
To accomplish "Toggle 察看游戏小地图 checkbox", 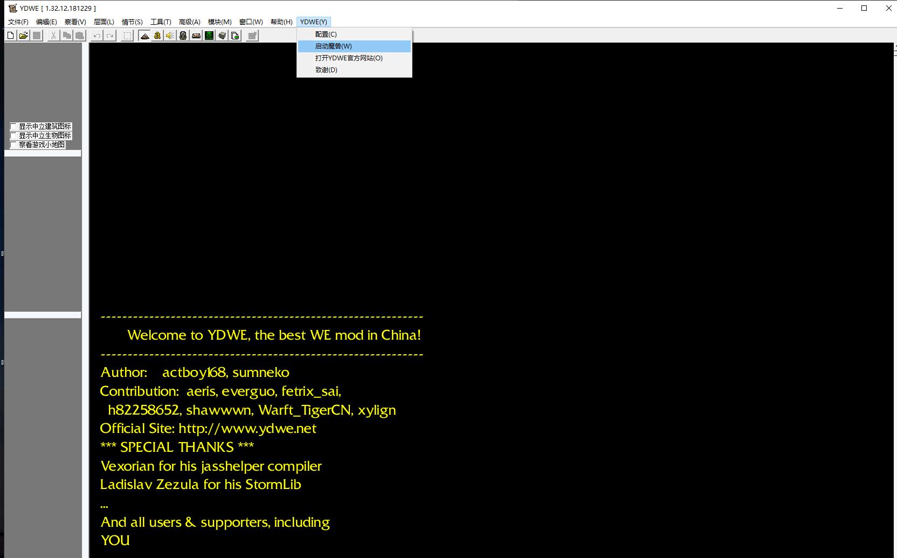I will (13, 145).
